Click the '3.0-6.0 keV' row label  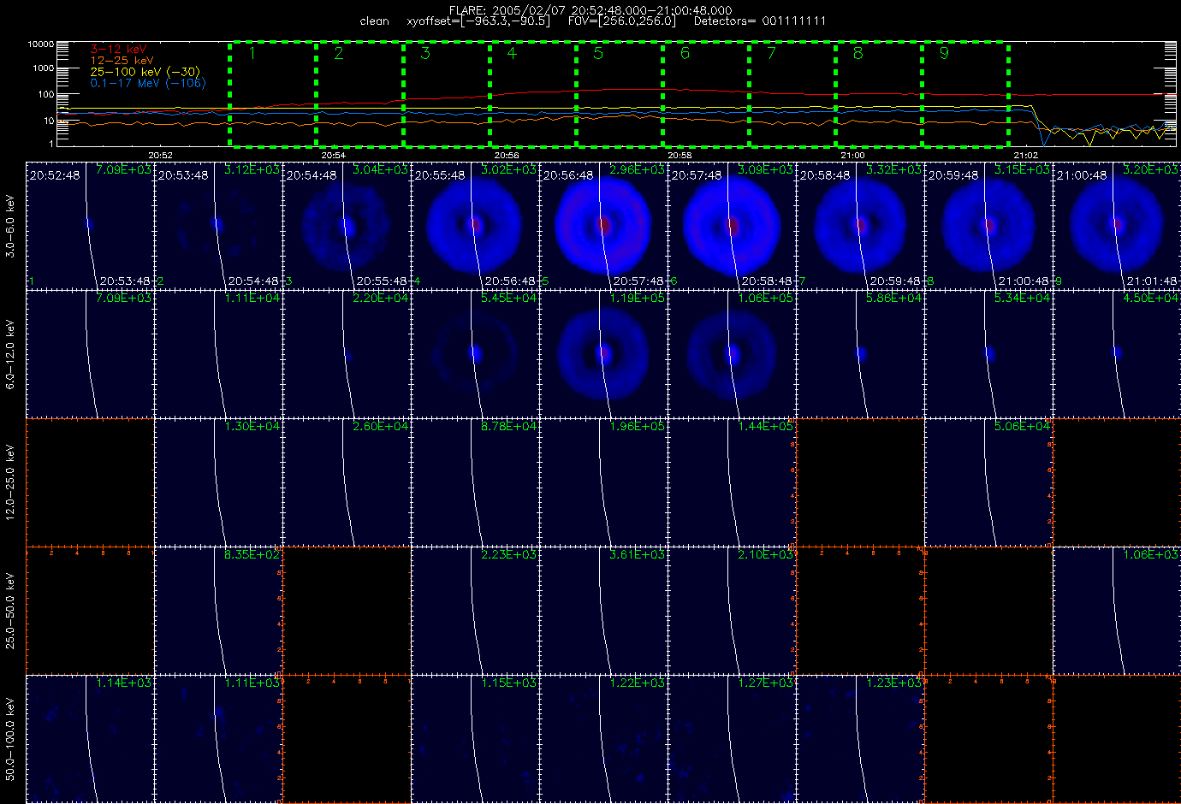tap(10, 226)
